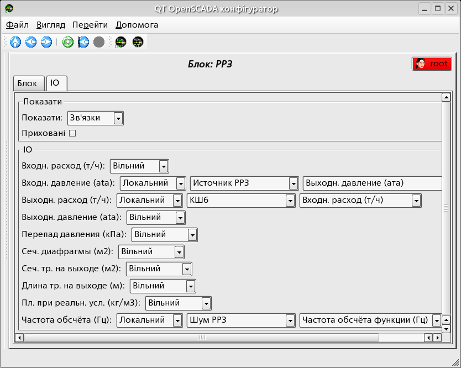
Task: Click the Up navigation arrow icon
Action: (x=15, y=42)
